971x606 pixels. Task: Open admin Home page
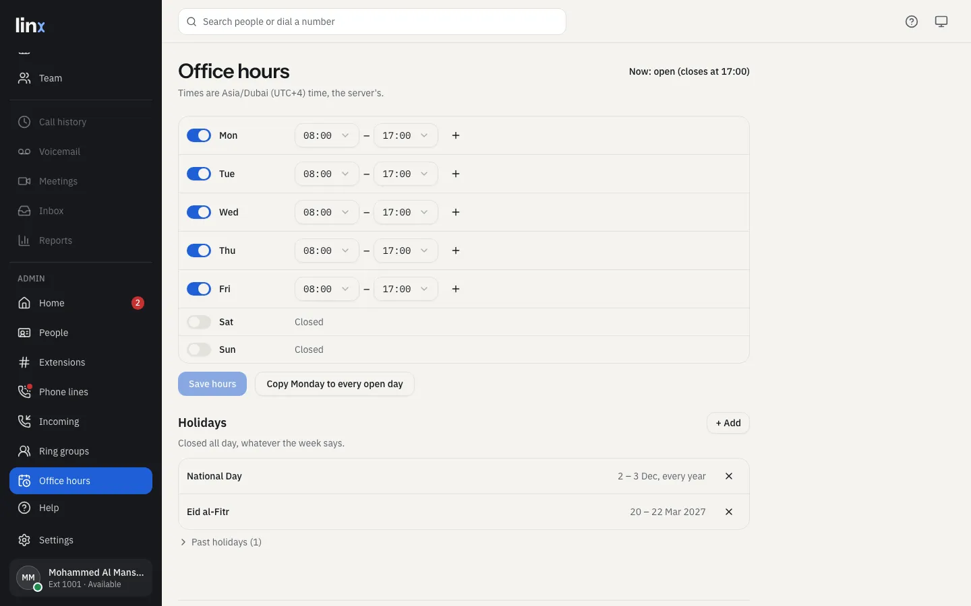click(x=81, y=303)
